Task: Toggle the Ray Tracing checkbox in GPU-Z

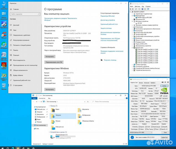Action: (146, 129)
